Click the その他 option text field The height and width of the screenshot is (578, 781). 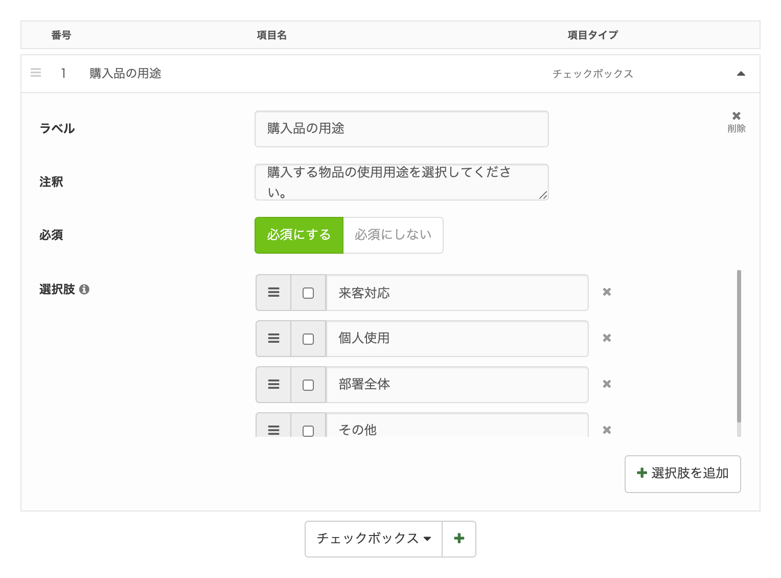457,426
